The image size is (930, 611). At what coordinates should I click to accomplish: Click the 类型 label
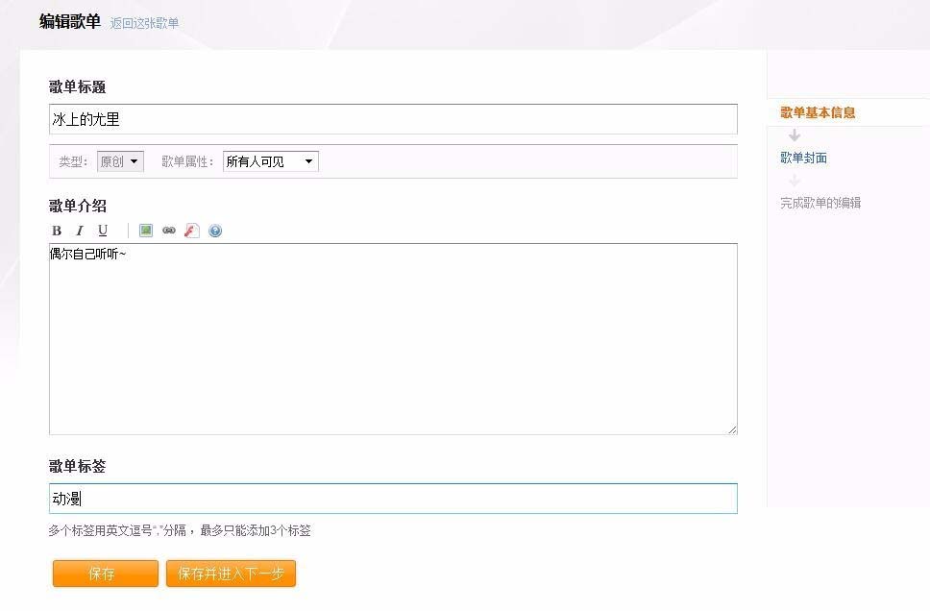(73, 161)
